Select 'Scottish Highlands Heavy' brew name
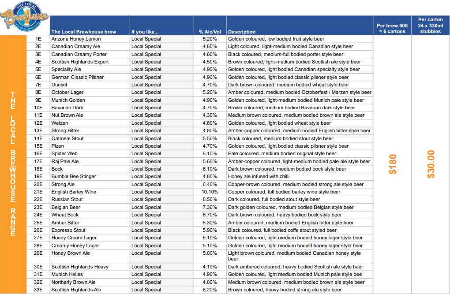The height and width of the screenshot is (294, 450). pyautogui.click(x=80, y=267)
